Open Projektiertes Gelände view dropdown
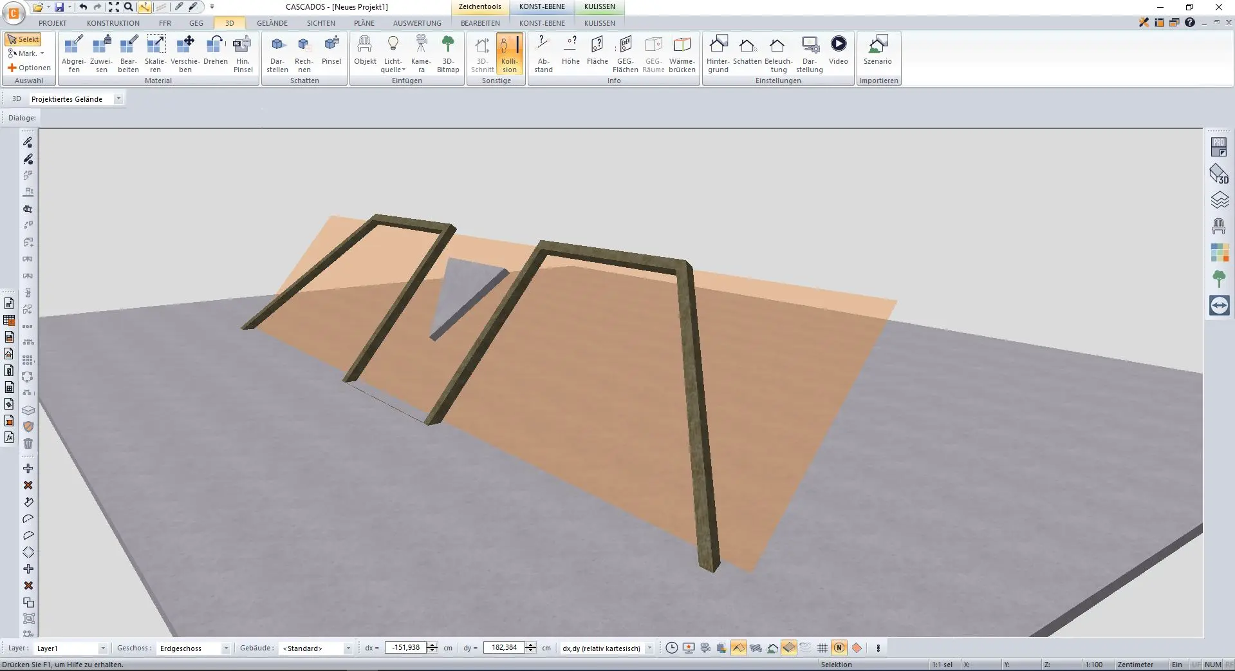The width and height of the screenshot is (1235, 671). pyautogui.click(x=118, y=99)
